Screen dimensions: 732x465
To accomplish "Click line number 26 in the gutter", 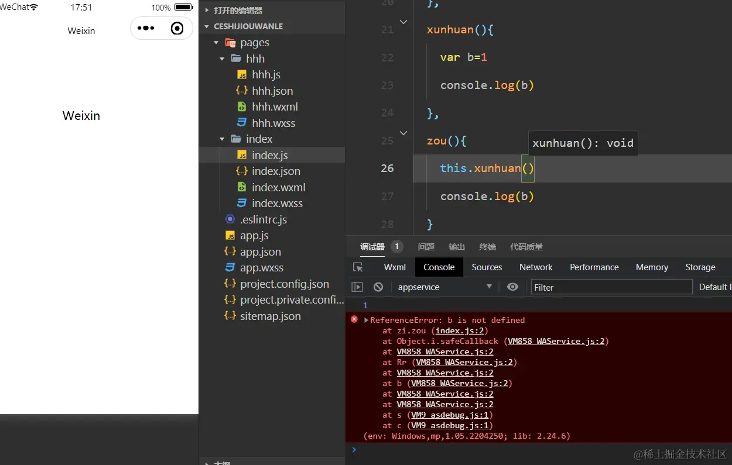I will 387,168.
